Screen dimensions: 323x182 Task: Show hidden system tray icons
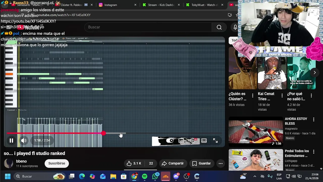255,176
